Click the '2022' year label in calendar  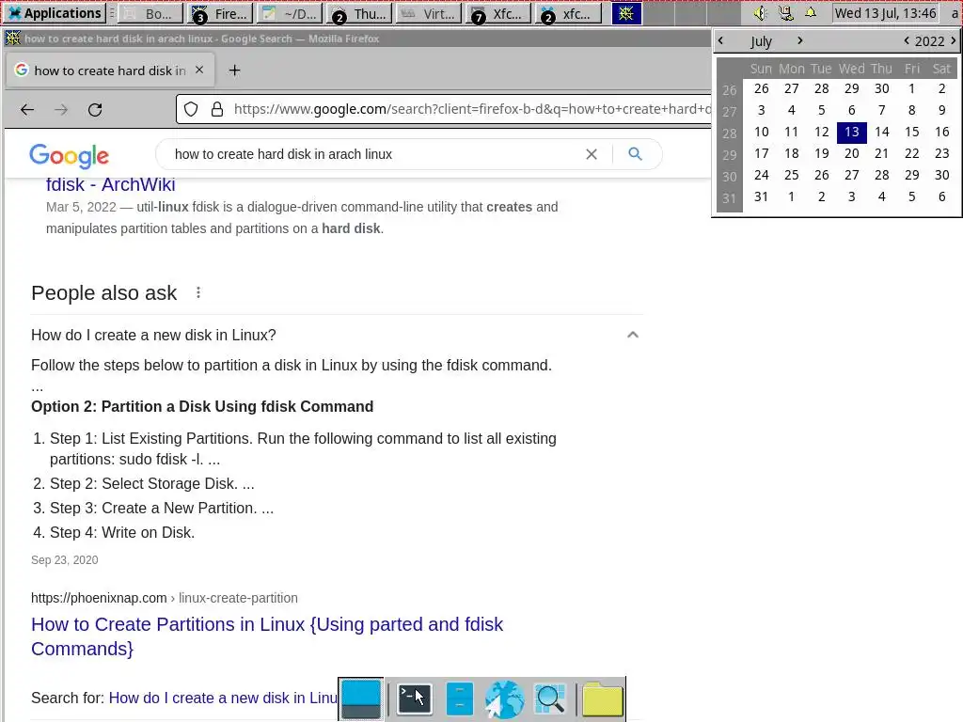coord(929,41)
